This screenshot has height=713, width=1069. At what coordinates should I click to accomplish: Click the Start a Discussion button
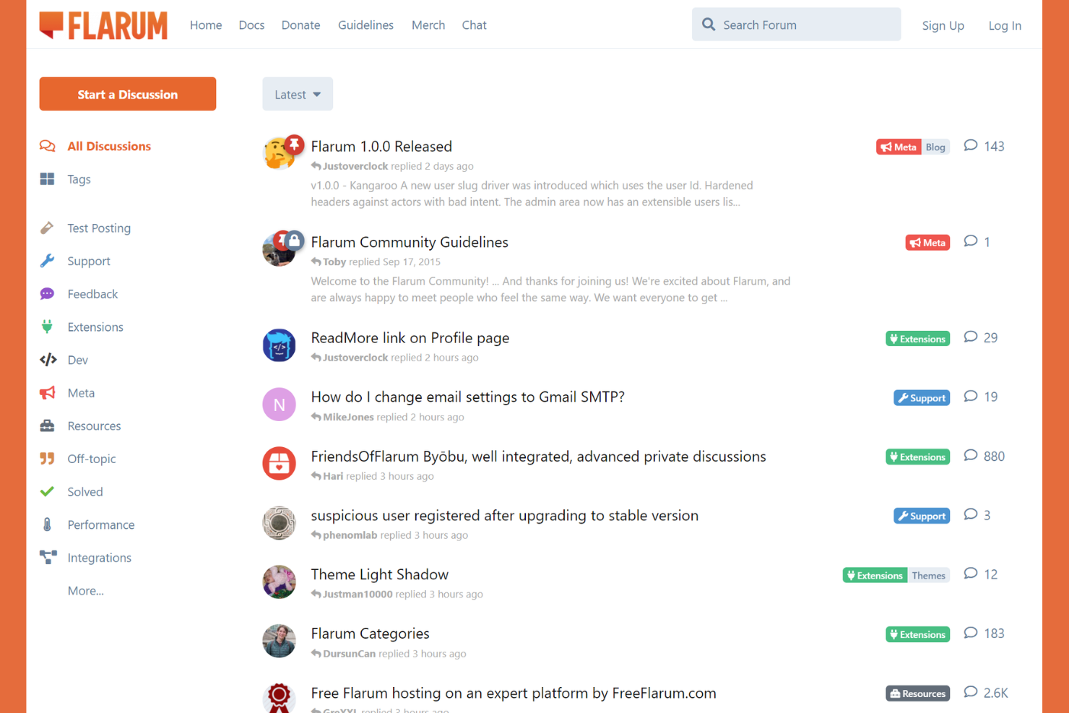(x=128, y=94)
